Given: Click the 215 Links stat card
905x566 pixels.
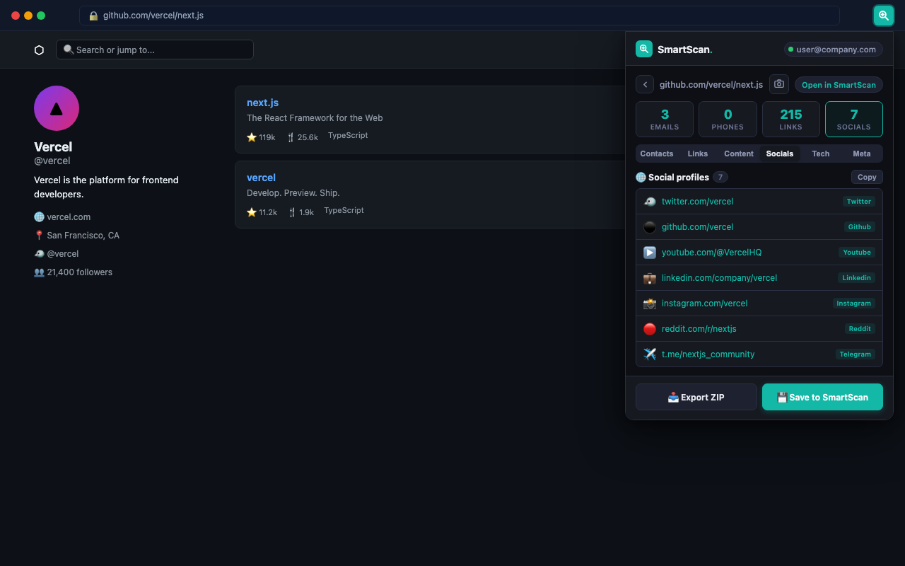Looking at the screenshot, I should coord(791,119).
